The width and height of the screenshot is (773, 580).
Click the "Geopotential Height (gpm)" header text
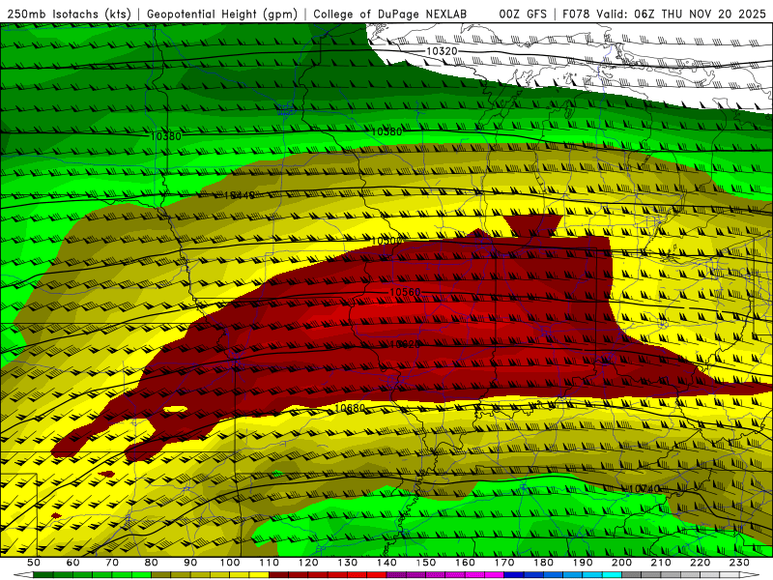(222, 14)
